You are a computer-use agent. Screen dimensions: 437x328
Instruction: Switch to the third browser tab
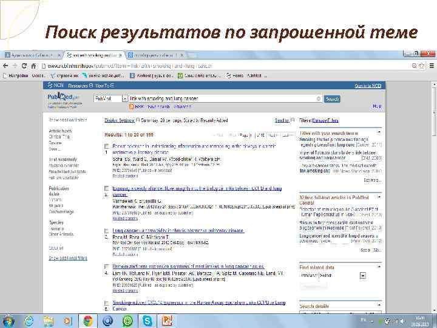tap(156, 55)
